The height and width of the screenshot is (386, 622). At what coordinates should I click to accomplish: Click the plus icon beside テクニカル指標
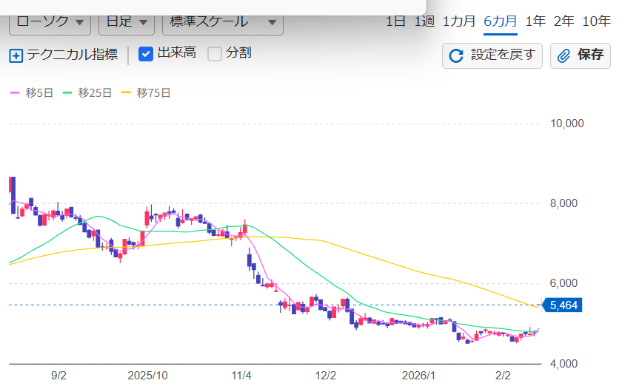(16, 55)
